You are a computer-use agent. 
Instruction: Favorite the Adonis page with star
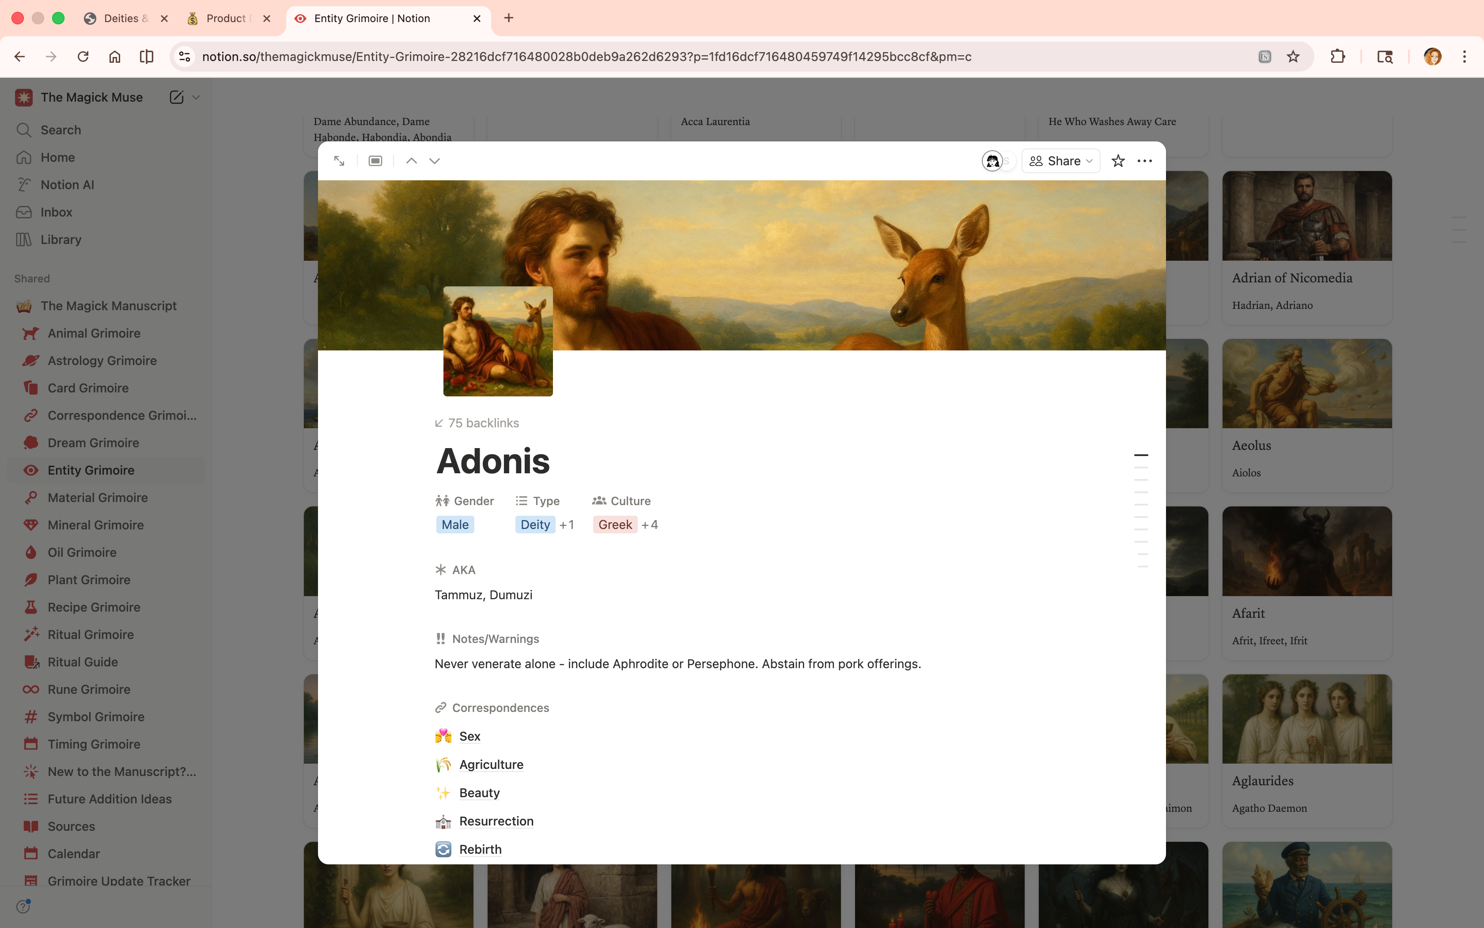[x=1118, y=161]
